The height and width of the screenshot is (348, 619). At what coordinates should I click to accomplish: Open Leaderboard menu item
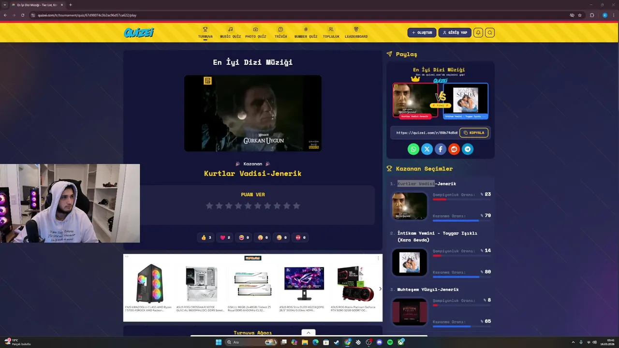click(x=356, y=33)
